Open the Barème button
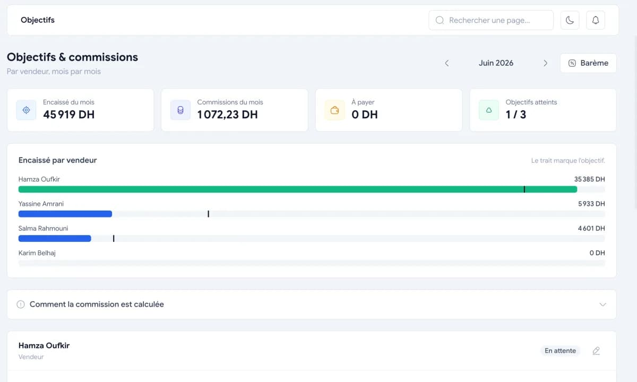This screenshot has height=382, width=637. coord(588,63)
